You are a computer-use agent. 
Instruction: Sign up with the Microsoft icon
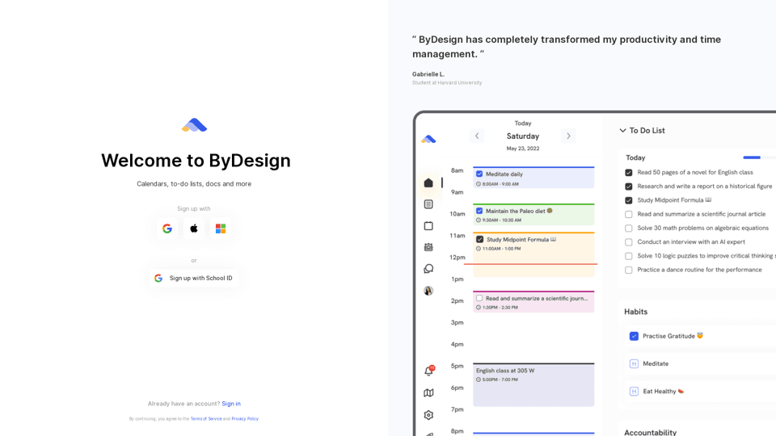pyautogui.click(x=221, y=228)
